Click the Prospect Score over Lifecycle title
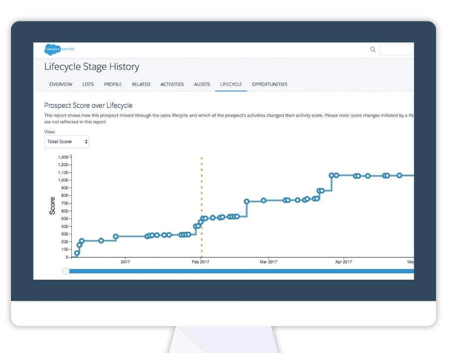Screen dimensions: 452x353 click(88, 105)
